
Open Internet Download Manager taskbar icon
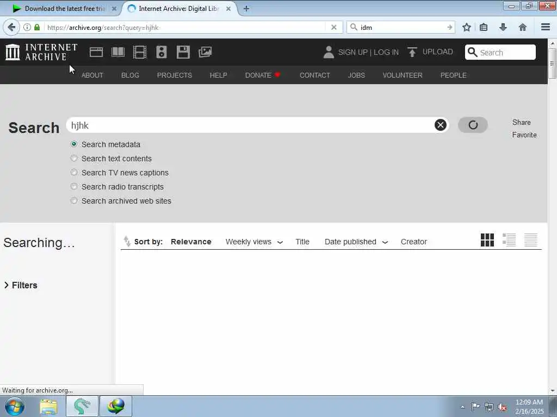tap(116, 406)
